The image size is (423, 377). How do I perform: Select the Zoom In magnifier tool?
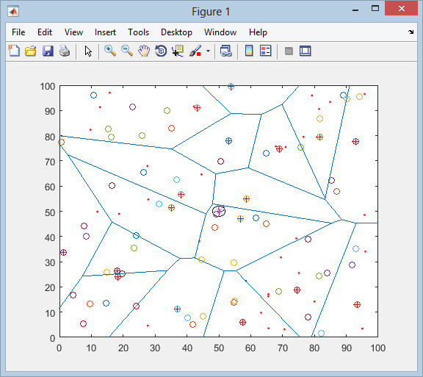pos(110,51)
